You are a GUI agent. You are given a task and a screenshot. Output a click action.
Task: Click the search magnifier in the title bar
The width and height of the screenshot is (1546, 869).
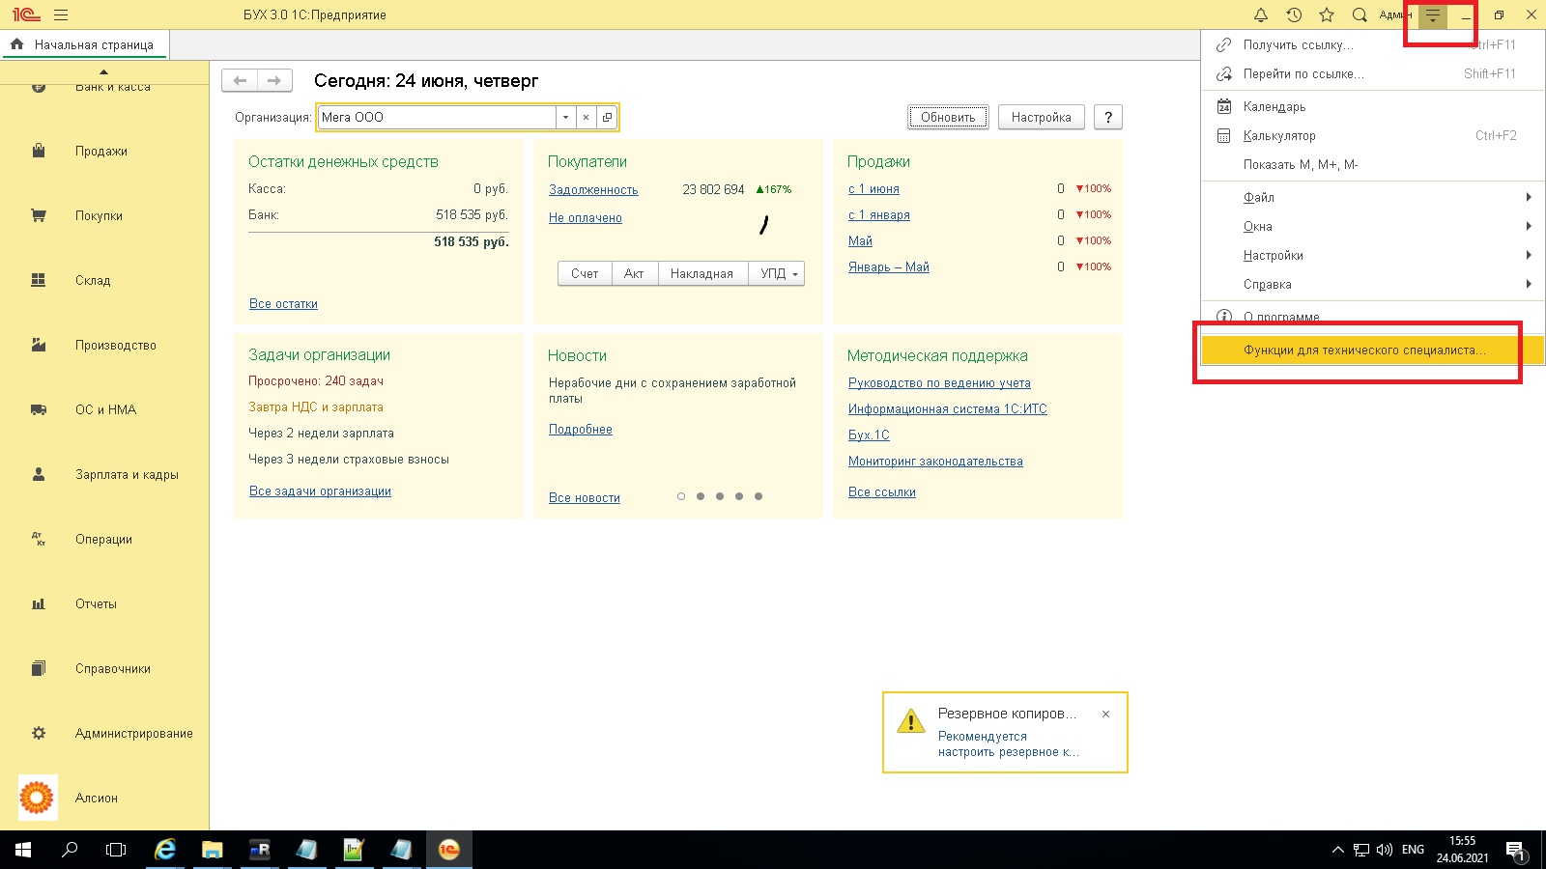(1360, 15)
